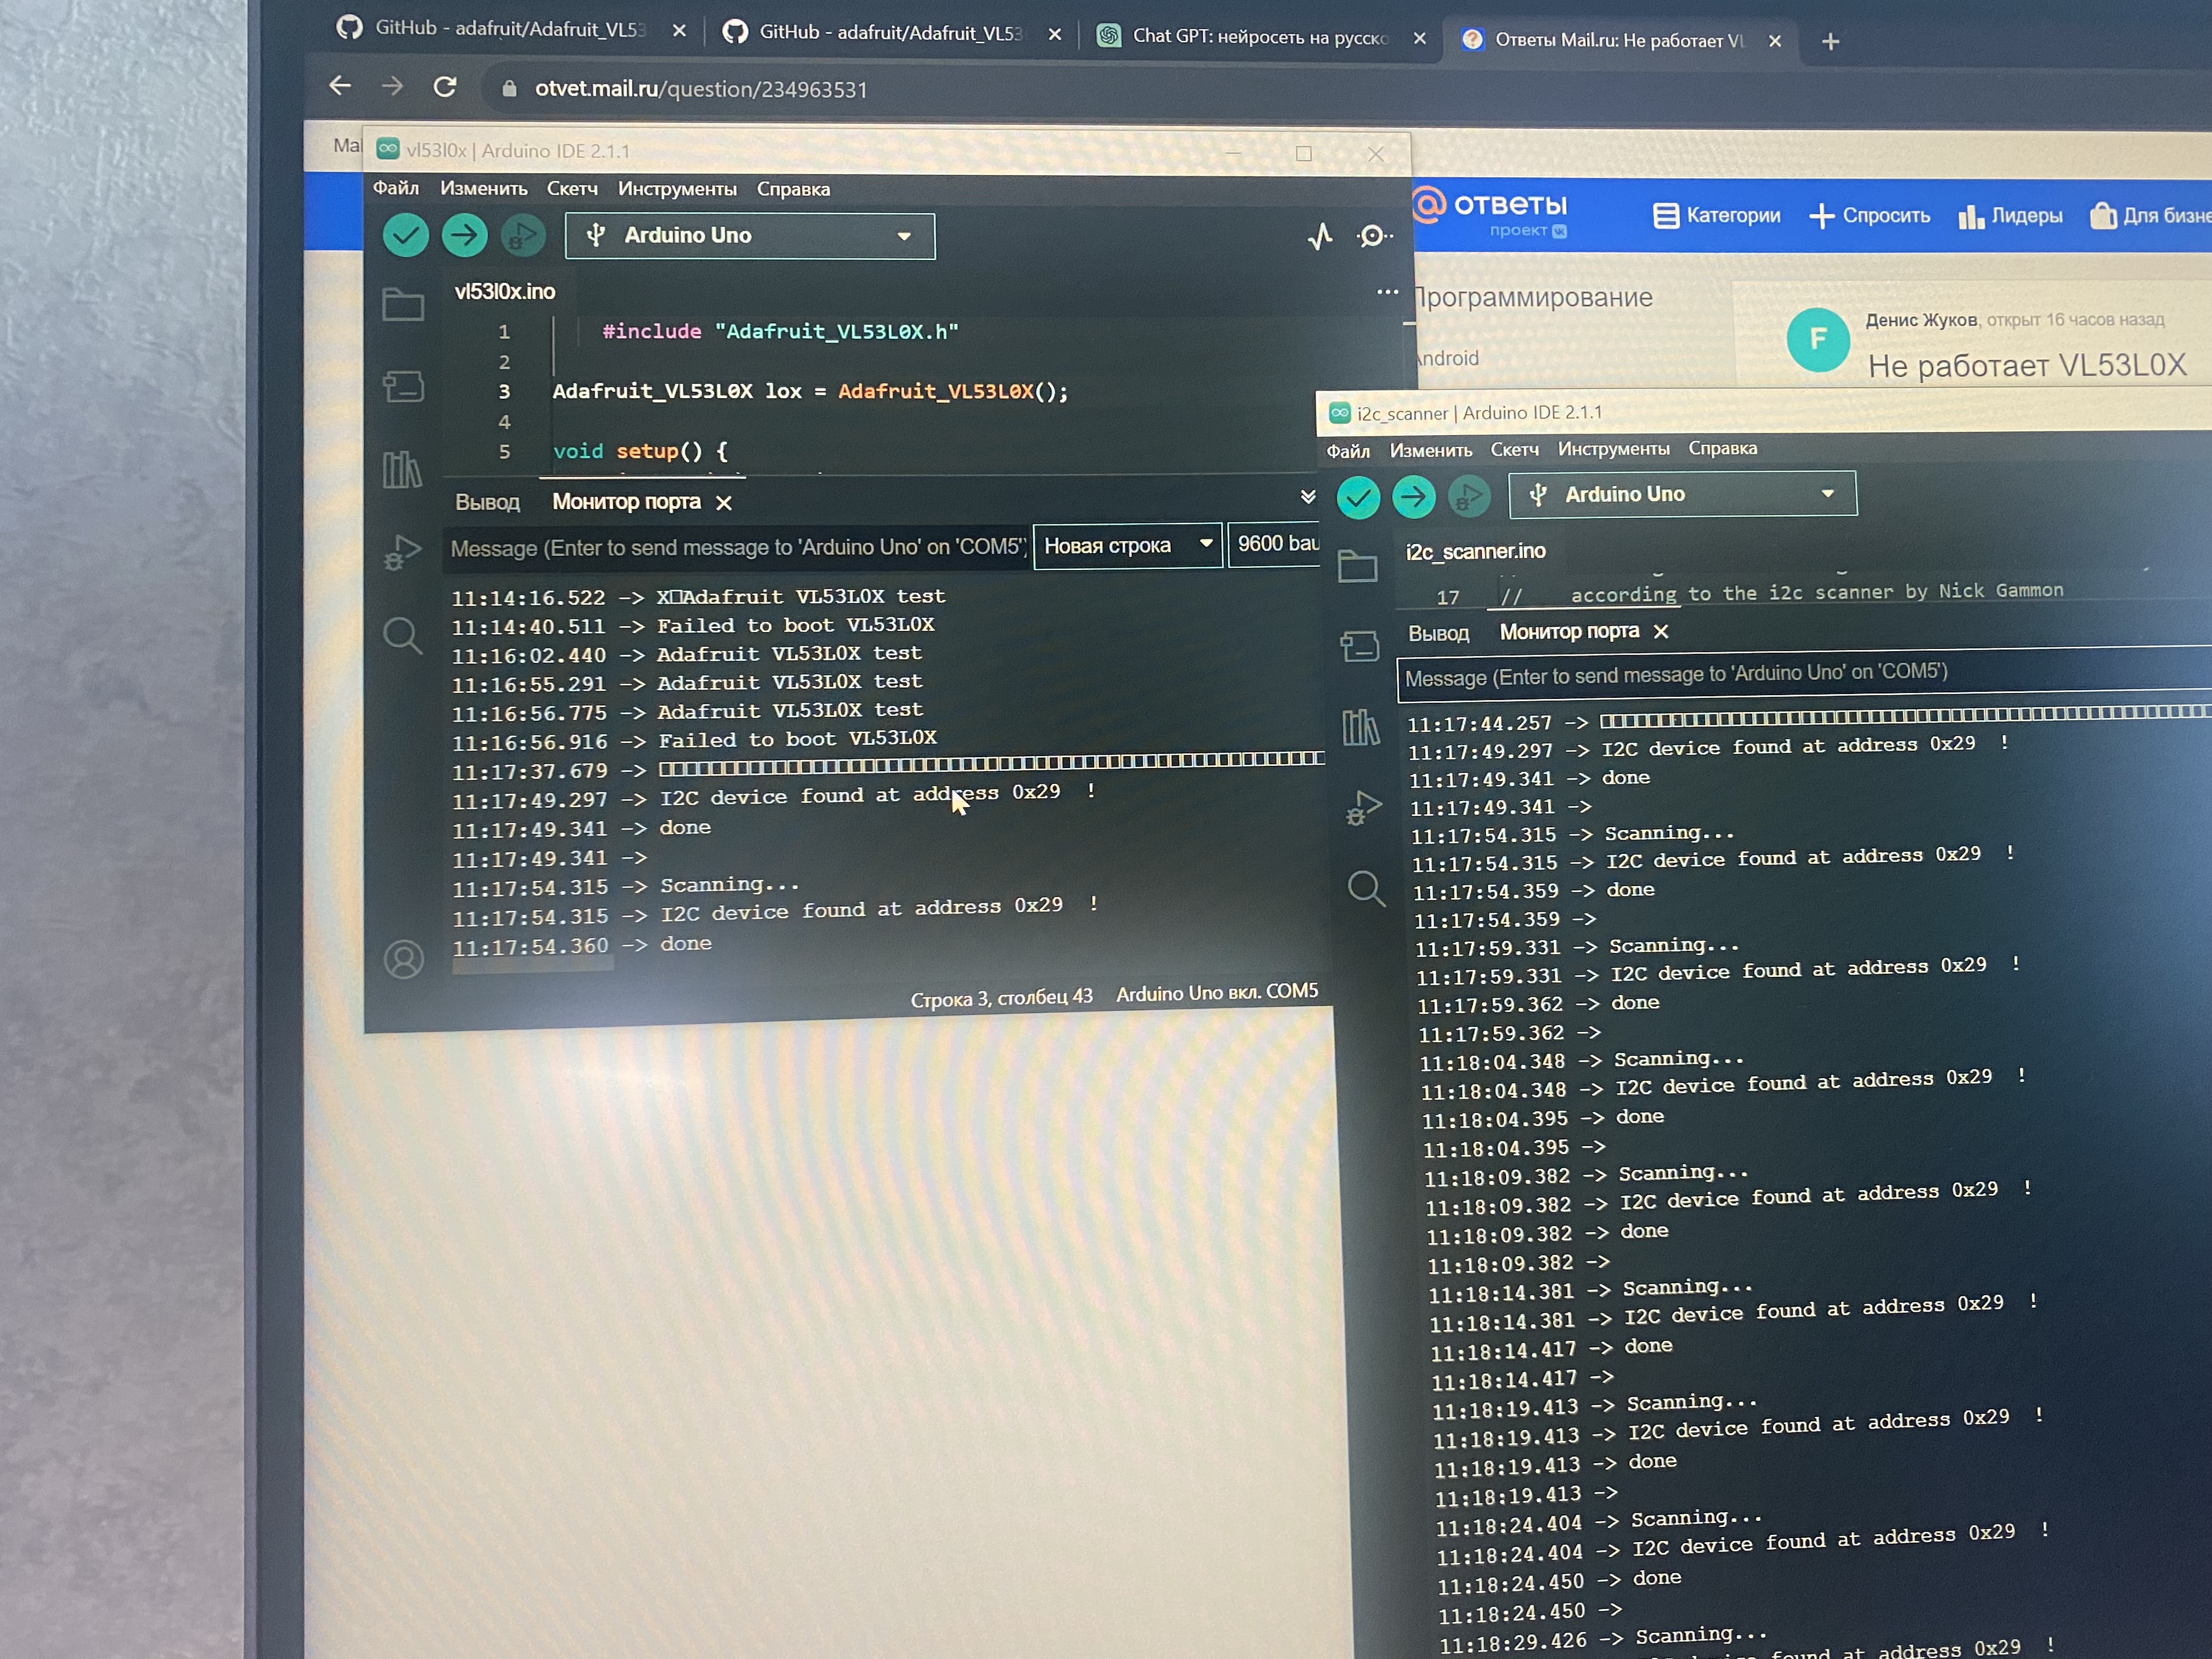Viewport: 2212px width, 1659px height.
Task: Go back in the browser
Action: 340,86
